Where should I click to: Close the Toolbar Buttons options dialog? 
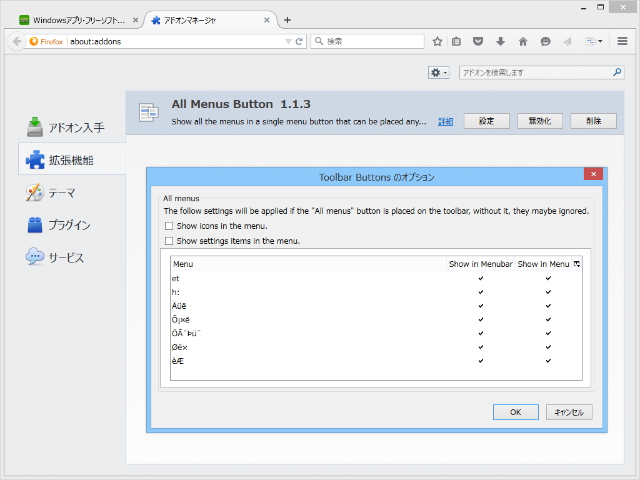[x=594, y=174]
